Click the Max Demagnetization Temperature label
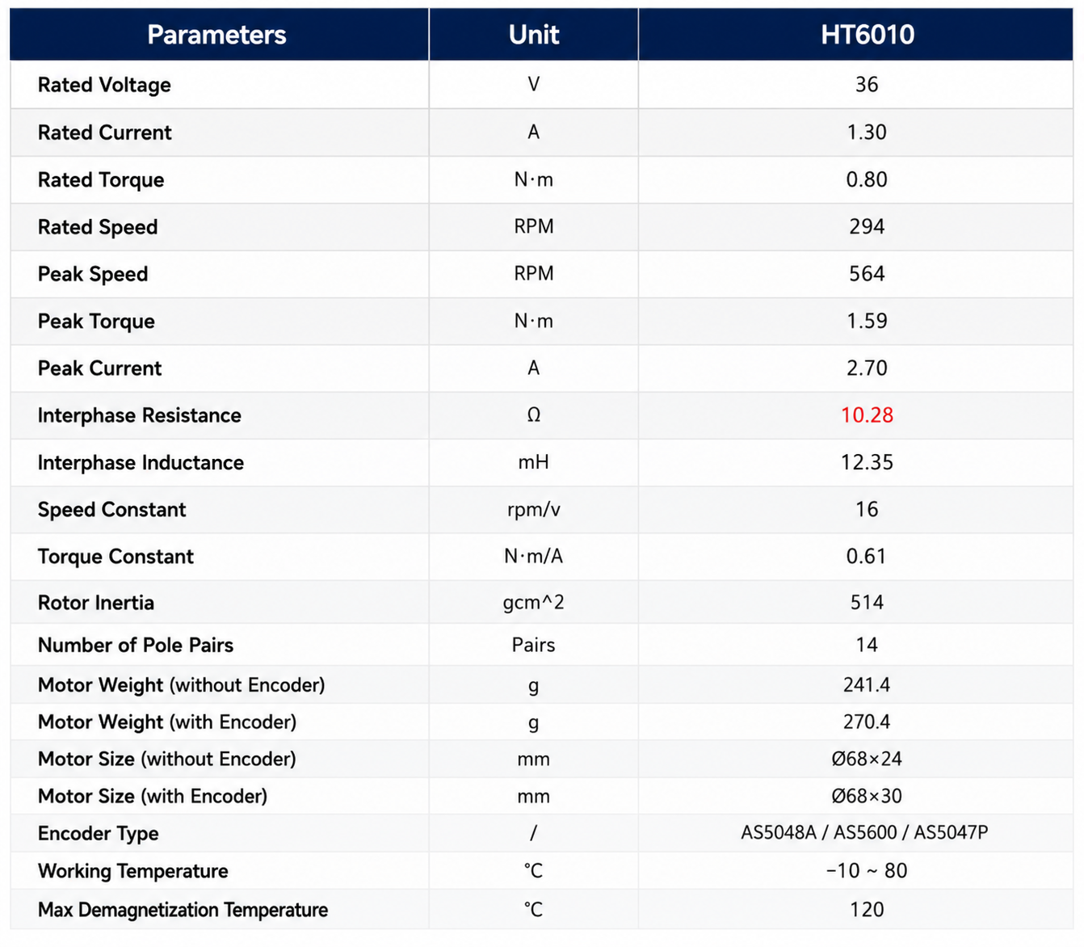The width and height of the screenshot is (1084, 947). pos(183,910)
